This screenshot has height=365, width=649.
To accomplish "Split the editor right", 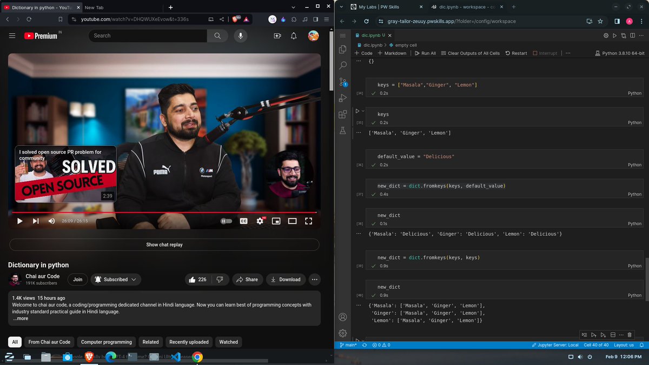I will click(x=632, y=35).
